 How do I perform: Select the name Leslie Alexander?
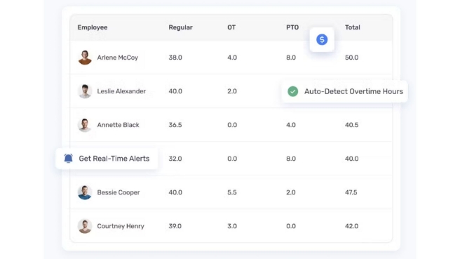coord(121,91)
